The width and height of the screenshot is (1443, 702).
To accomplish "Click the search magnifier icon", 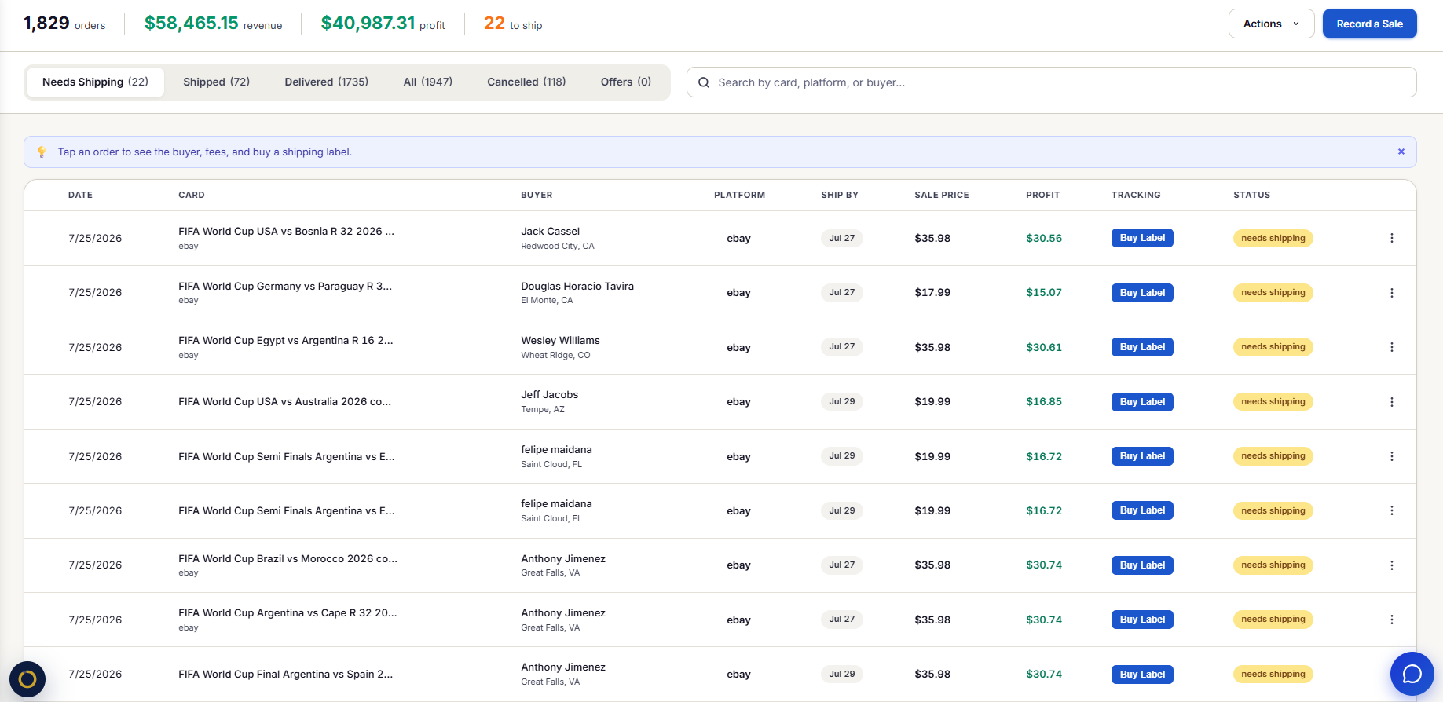I will tap(704, 82).
